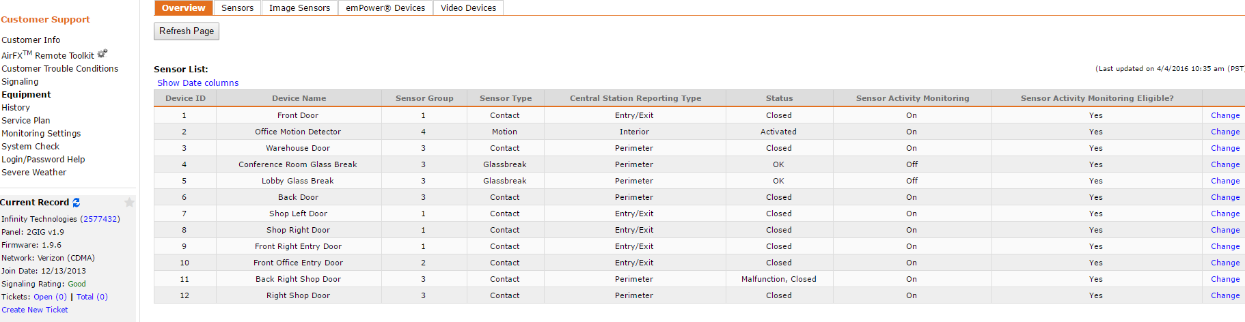This screenshot has width=1245, height=322.
Task: Click the Status column header
Action: point(779,98)
